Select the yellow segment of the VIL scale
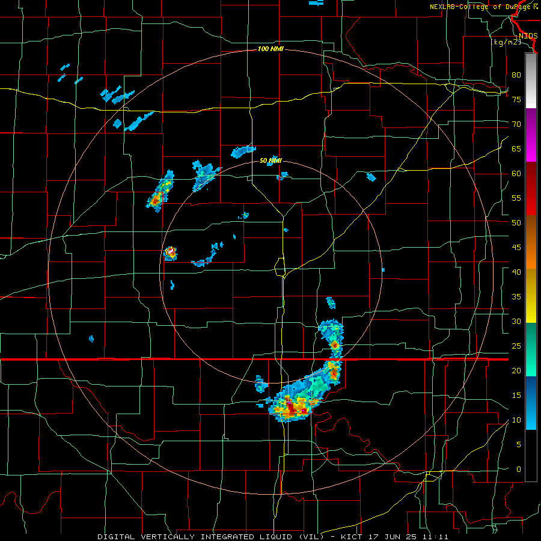This screenshot has width=541, height=541. click(531, 296)
